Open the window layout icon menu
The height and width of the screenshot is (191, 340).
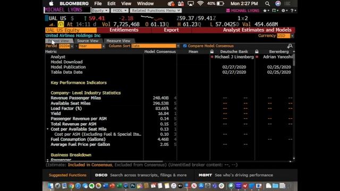click(275, 11)
